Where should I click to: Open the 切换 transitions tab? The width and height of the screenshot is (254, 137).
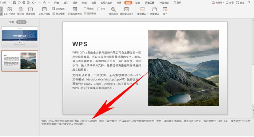[84, 2]
